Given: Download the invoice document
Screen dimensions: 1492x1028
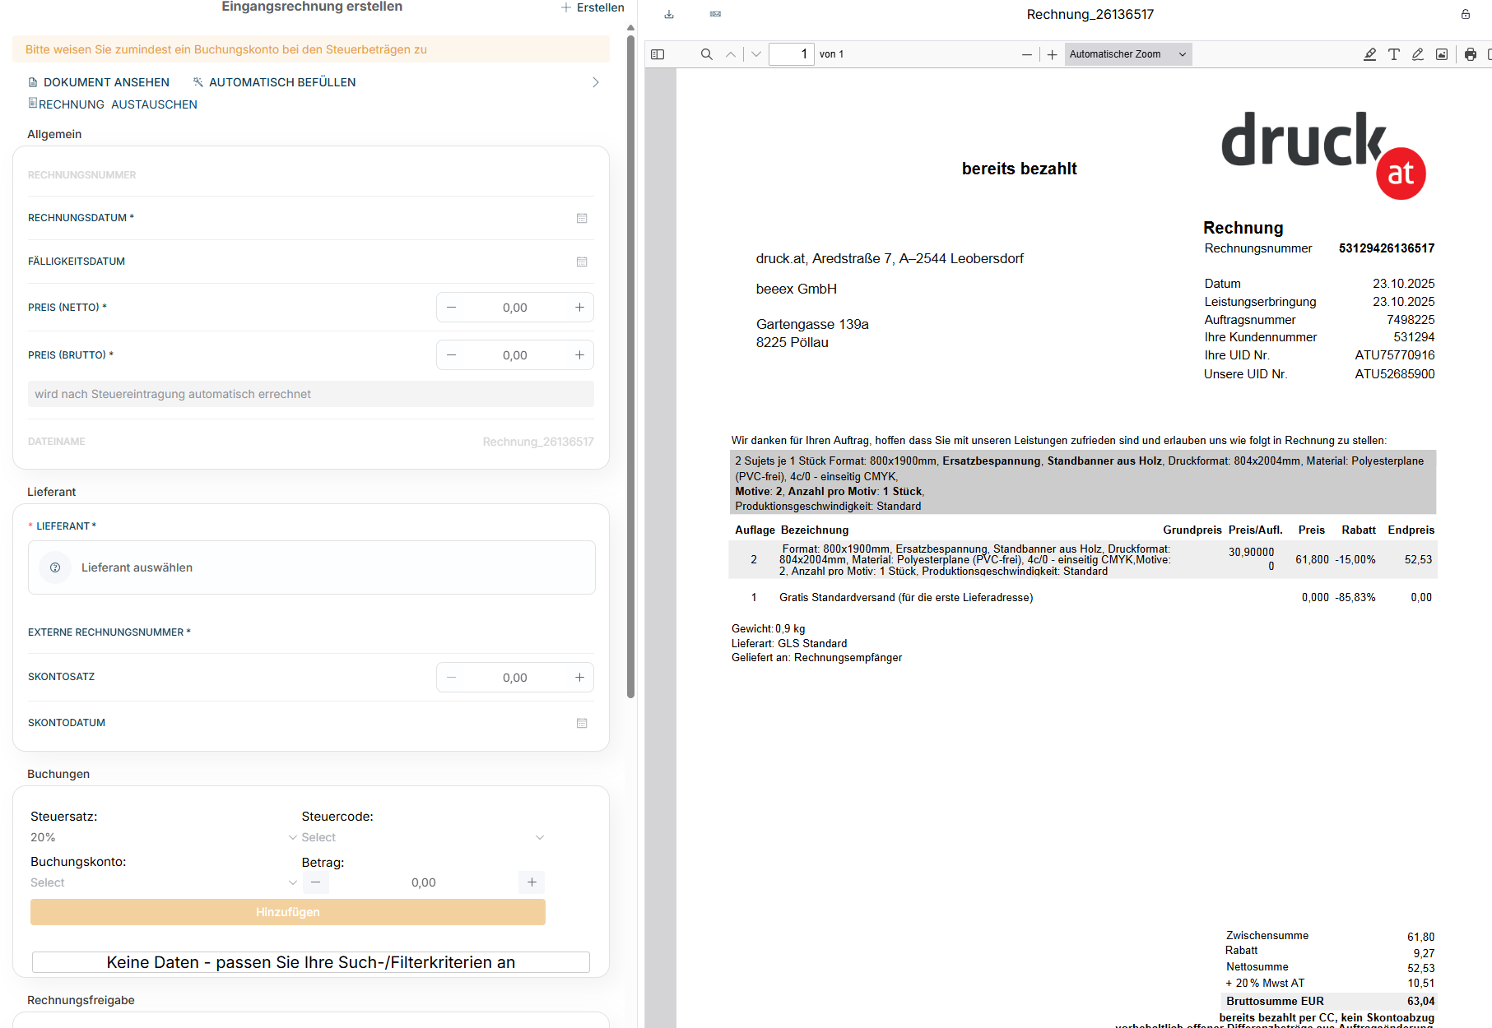Looking at the screenshot, I should (669, 14).
